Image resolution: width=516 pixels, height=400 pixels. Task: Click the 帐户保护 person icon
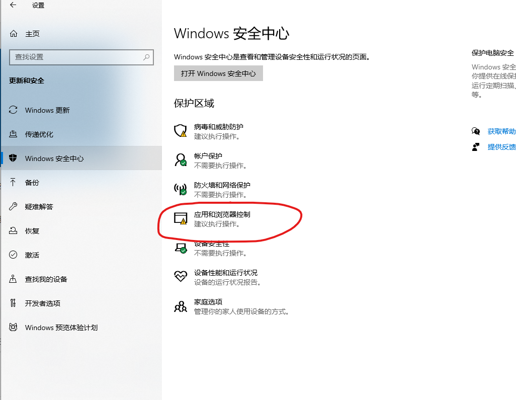(x=181, y=160)
